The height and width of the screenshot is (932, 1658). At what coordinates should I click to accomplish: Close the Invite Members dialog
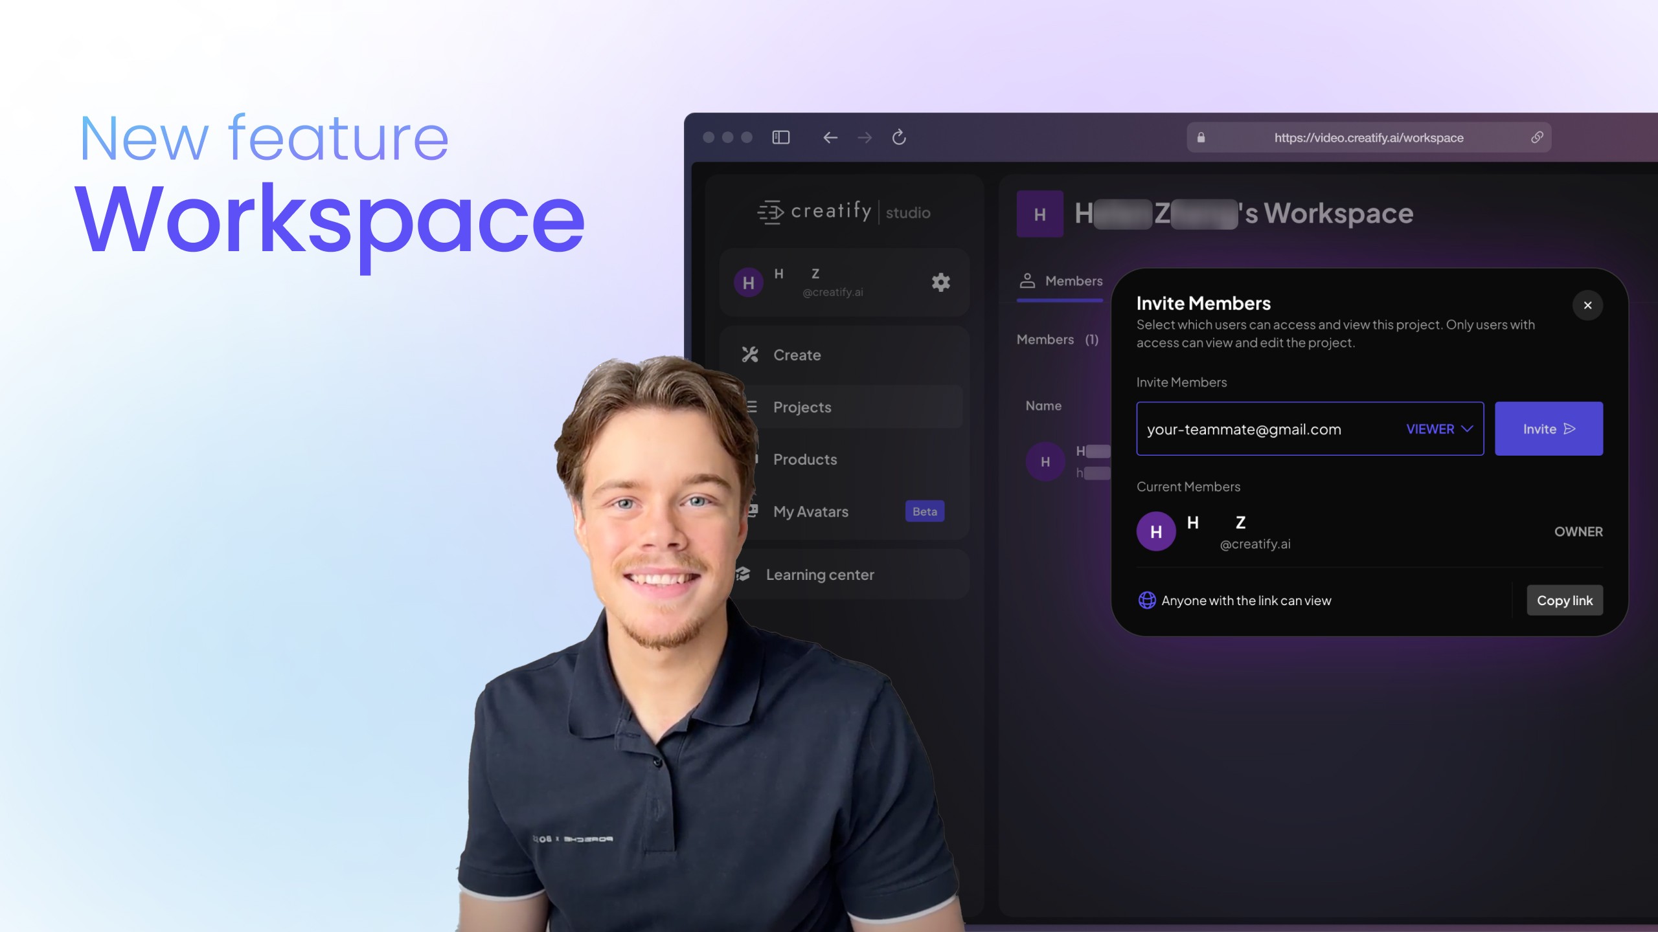pos(1587,305)
